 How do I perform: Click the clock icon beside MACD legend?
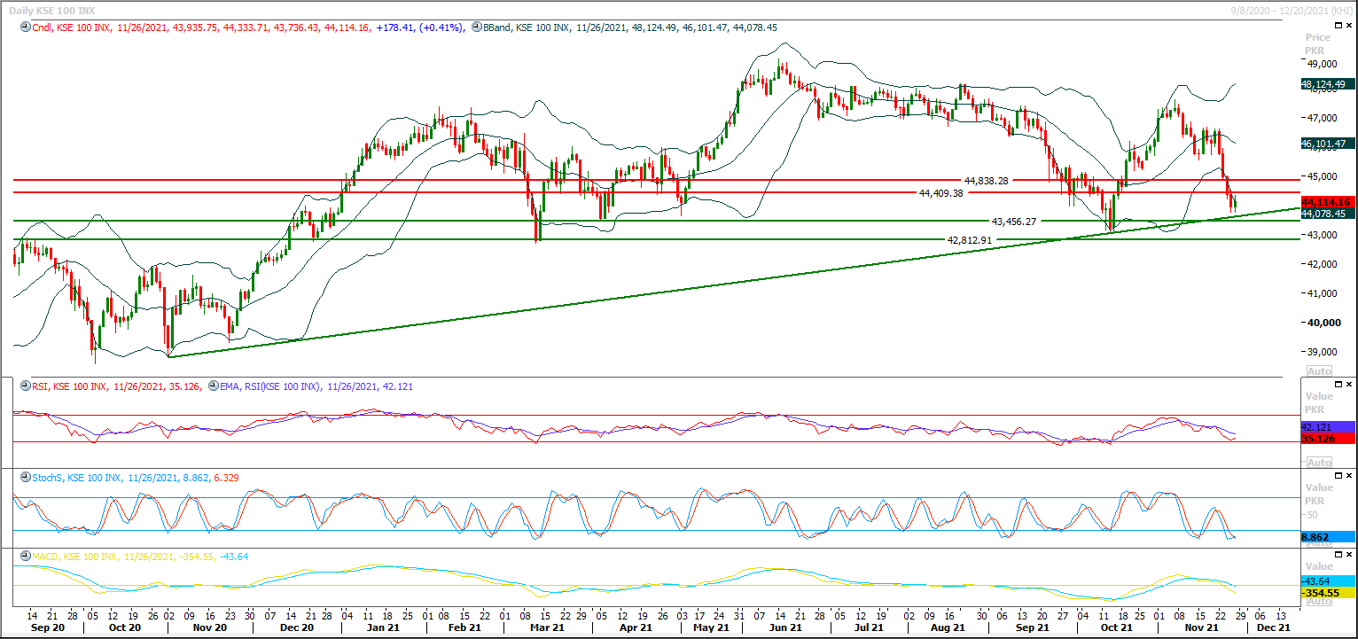[24, 556]
